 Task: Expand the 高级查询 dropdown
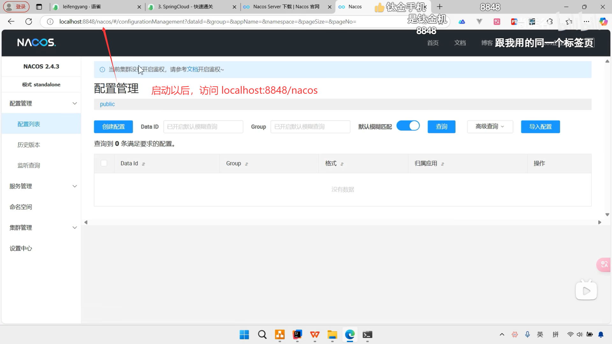click(x=490, y=126)
